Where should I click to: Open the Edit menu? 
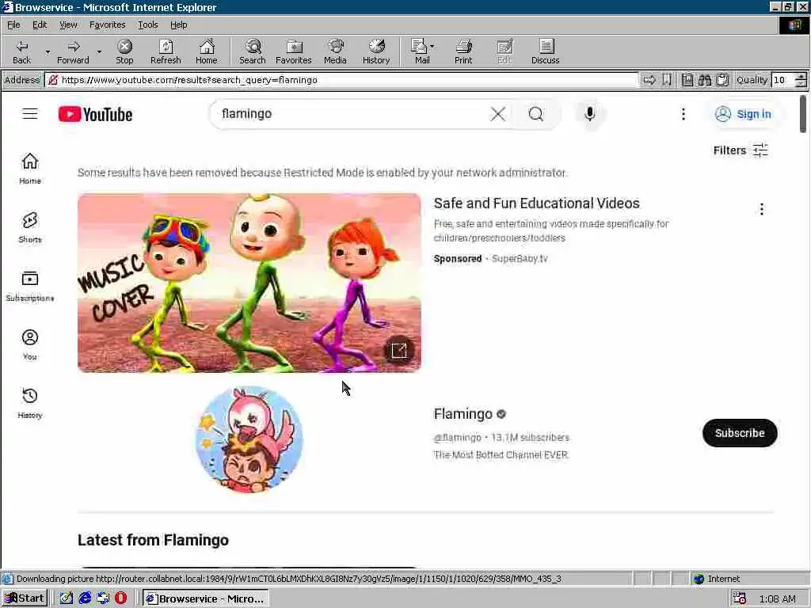click(40, 25)
